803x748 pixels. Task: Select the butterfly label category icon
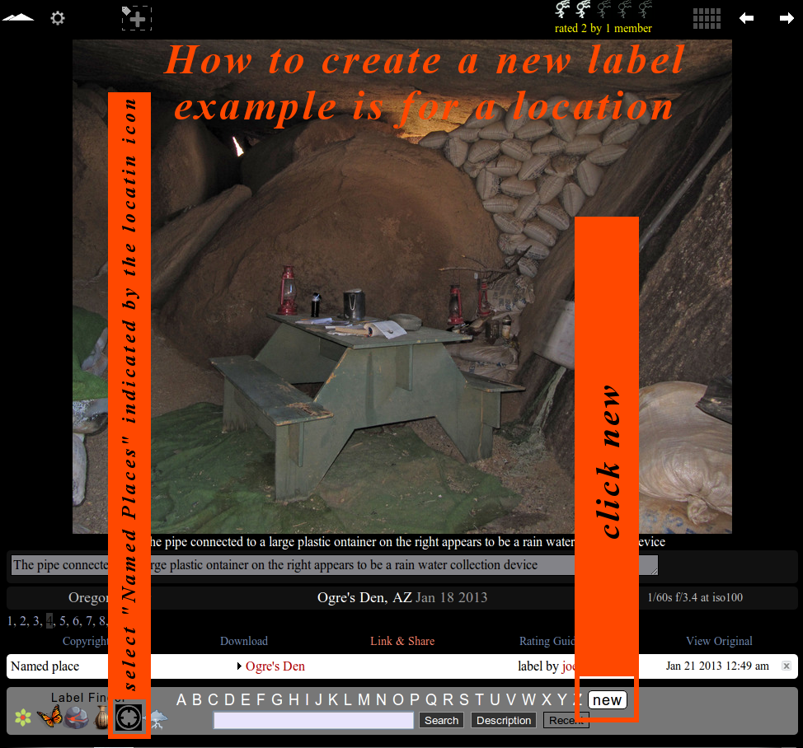pyautogui.click(x=49, y=718)
